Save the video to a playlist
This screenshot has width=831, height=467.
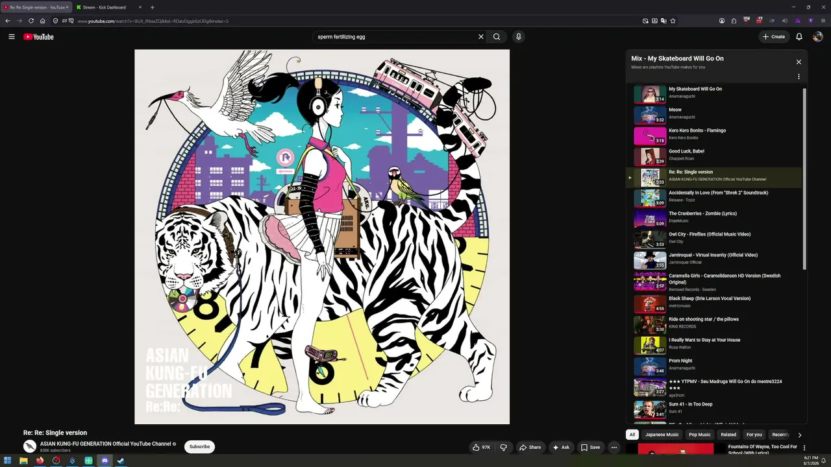590,447
